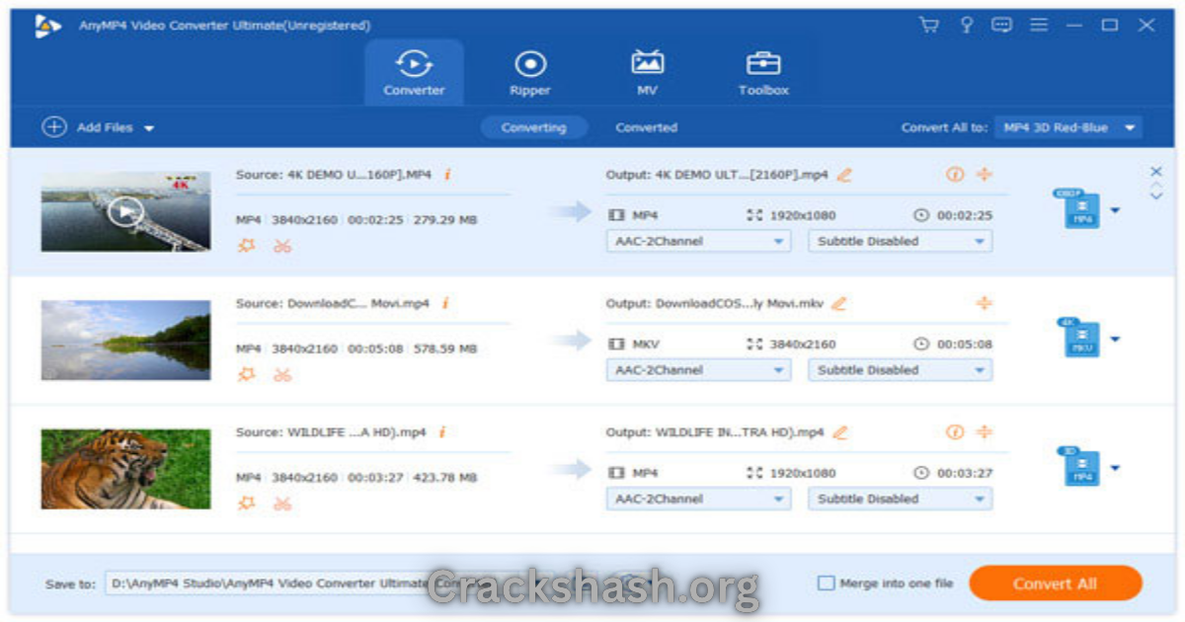This screenshot has width=1185, height=622.
Task: Open Subtitle Disabled dropdown for DownloadCOS Movi
Action: tap(901, 370)
